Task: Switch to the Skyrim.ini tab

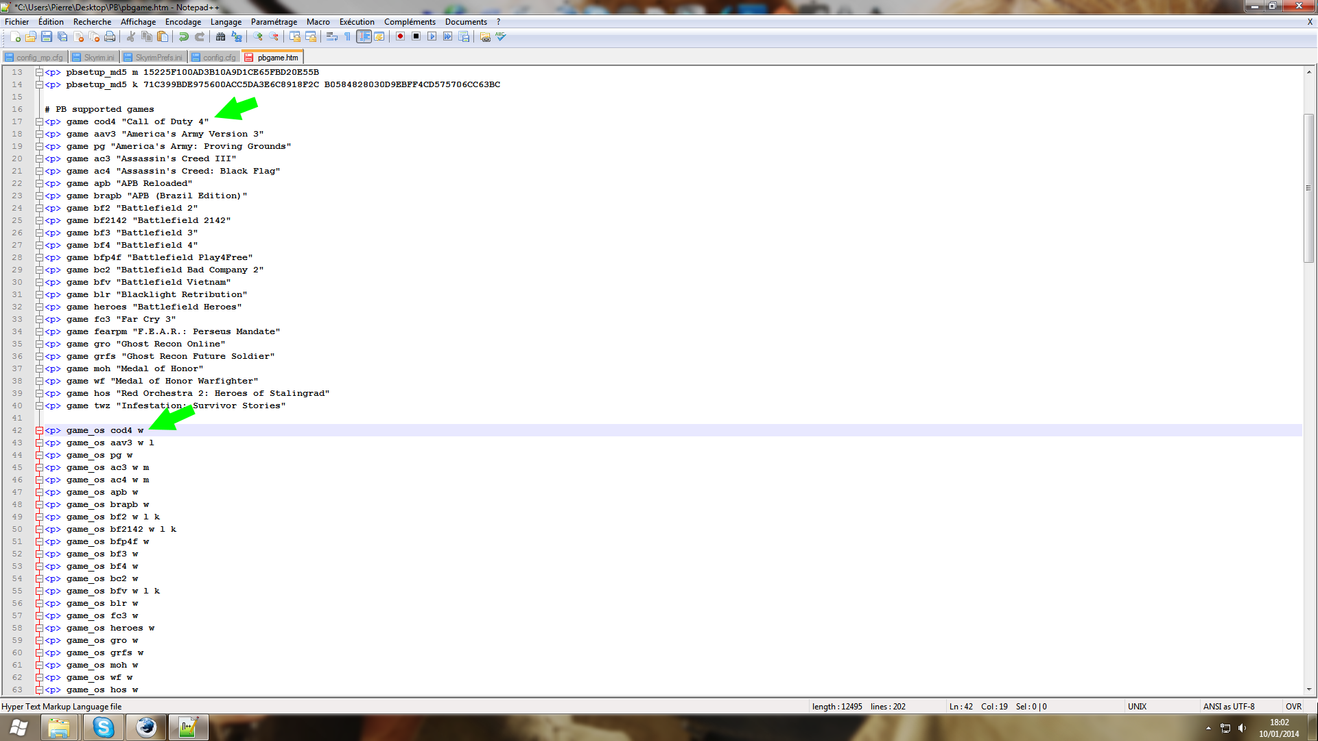Action: (x=94, y=58)
